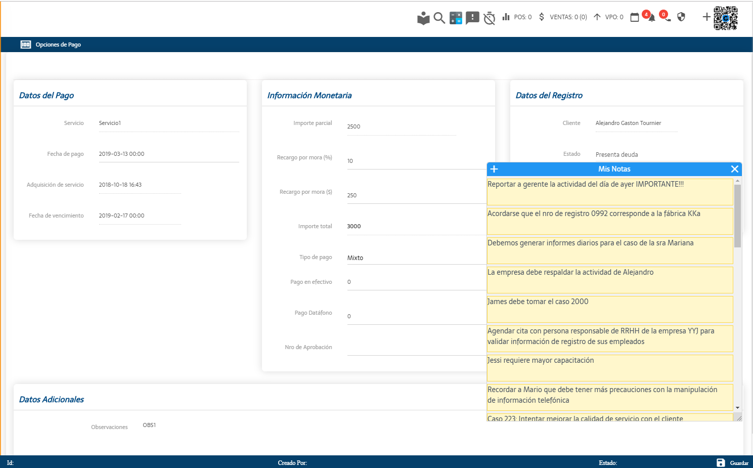Click the QR code image
753x468 pixels.
coord(725,18)
